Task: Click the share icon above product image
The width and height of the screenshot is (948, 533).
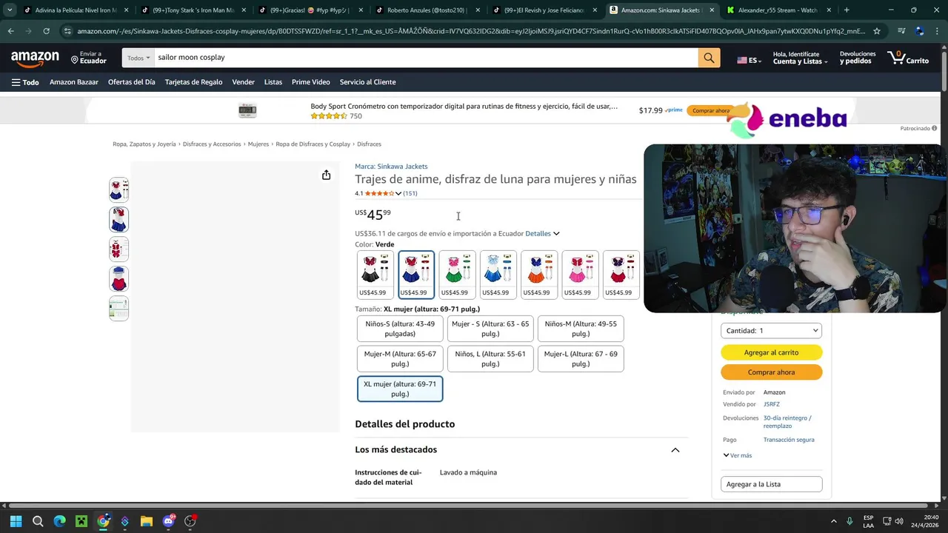Action: click(326, 175)
